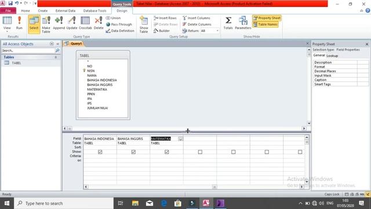This screenshot has width=371, height=209.
Task: Click the Union query option
Action: [114, 18]
